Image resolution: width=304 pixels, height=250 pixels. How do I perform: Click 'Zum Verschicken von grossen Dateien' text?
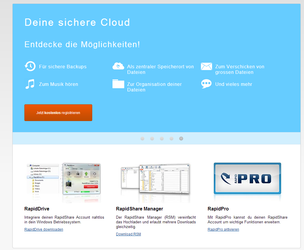[x=240, y=69]
